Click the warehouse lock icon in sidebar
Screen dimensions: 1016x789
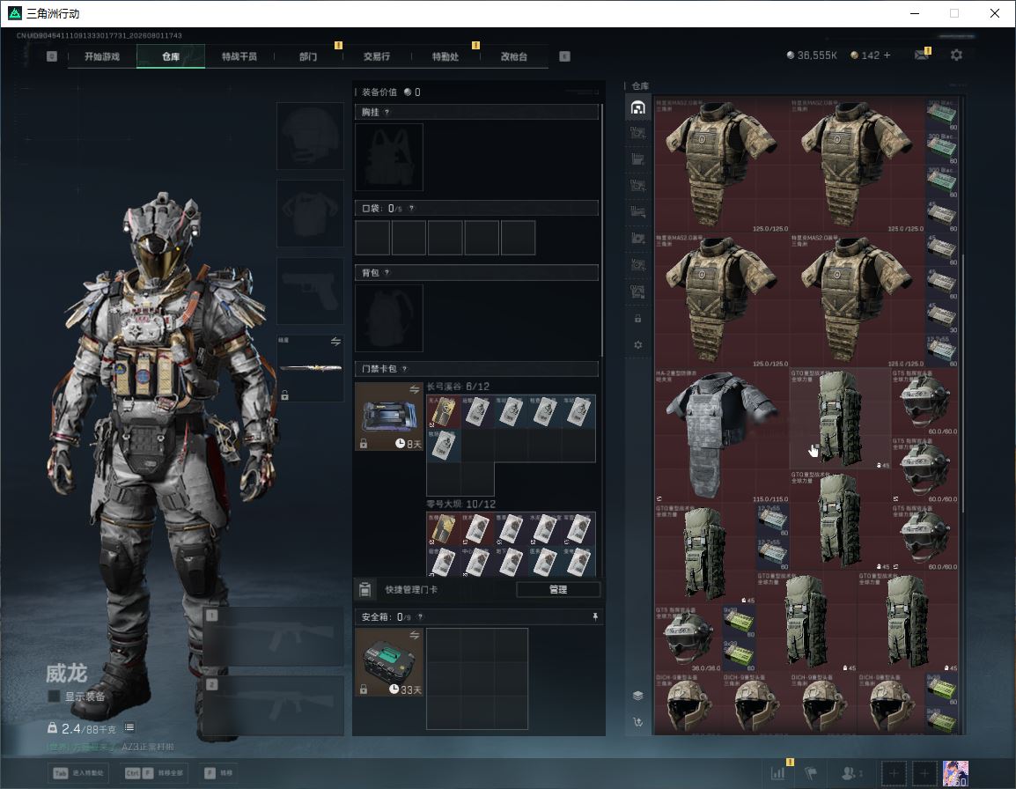pos(637,318)
